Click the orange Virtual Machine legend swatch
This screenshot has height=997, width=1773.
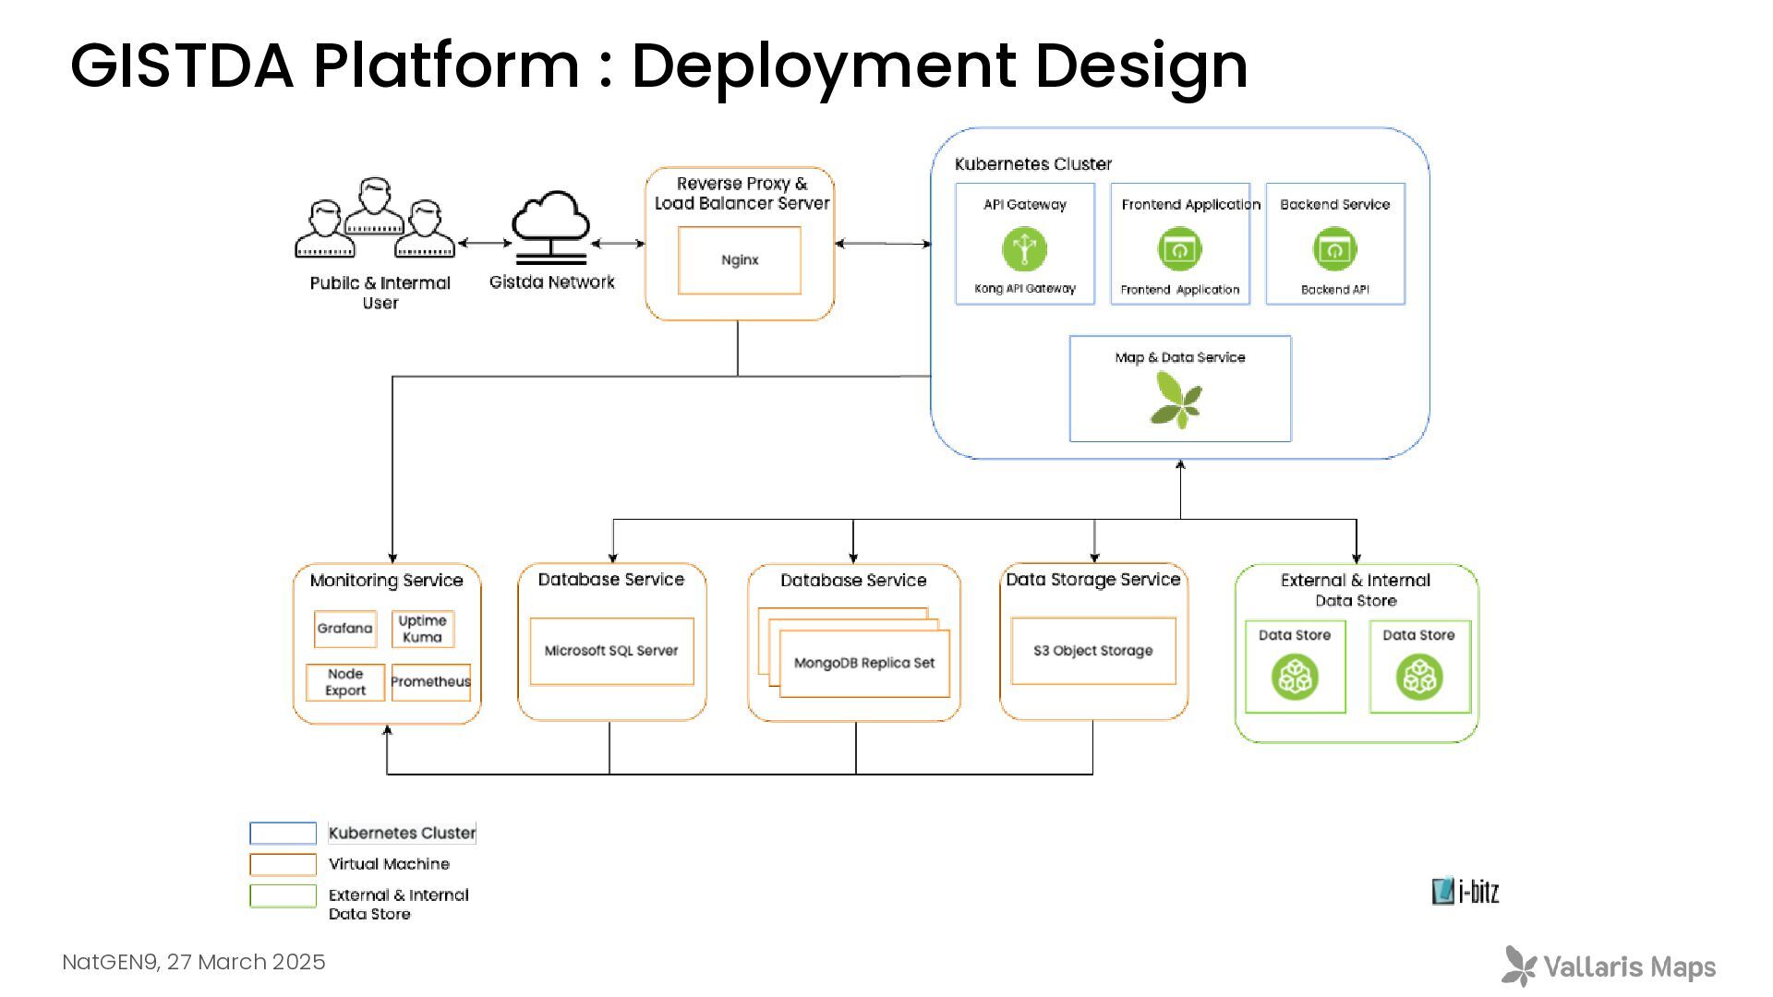click(x=283, y=864)
